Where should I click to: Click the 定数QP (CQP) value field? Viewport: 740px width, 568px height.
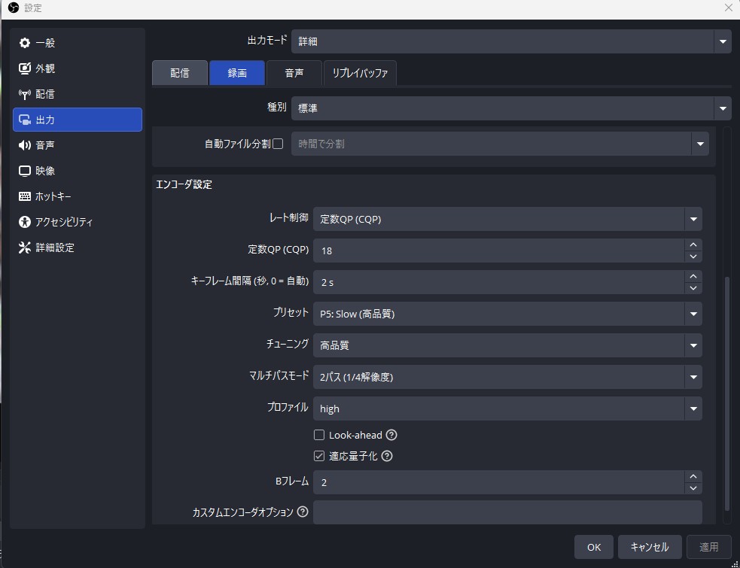(499, 251)
